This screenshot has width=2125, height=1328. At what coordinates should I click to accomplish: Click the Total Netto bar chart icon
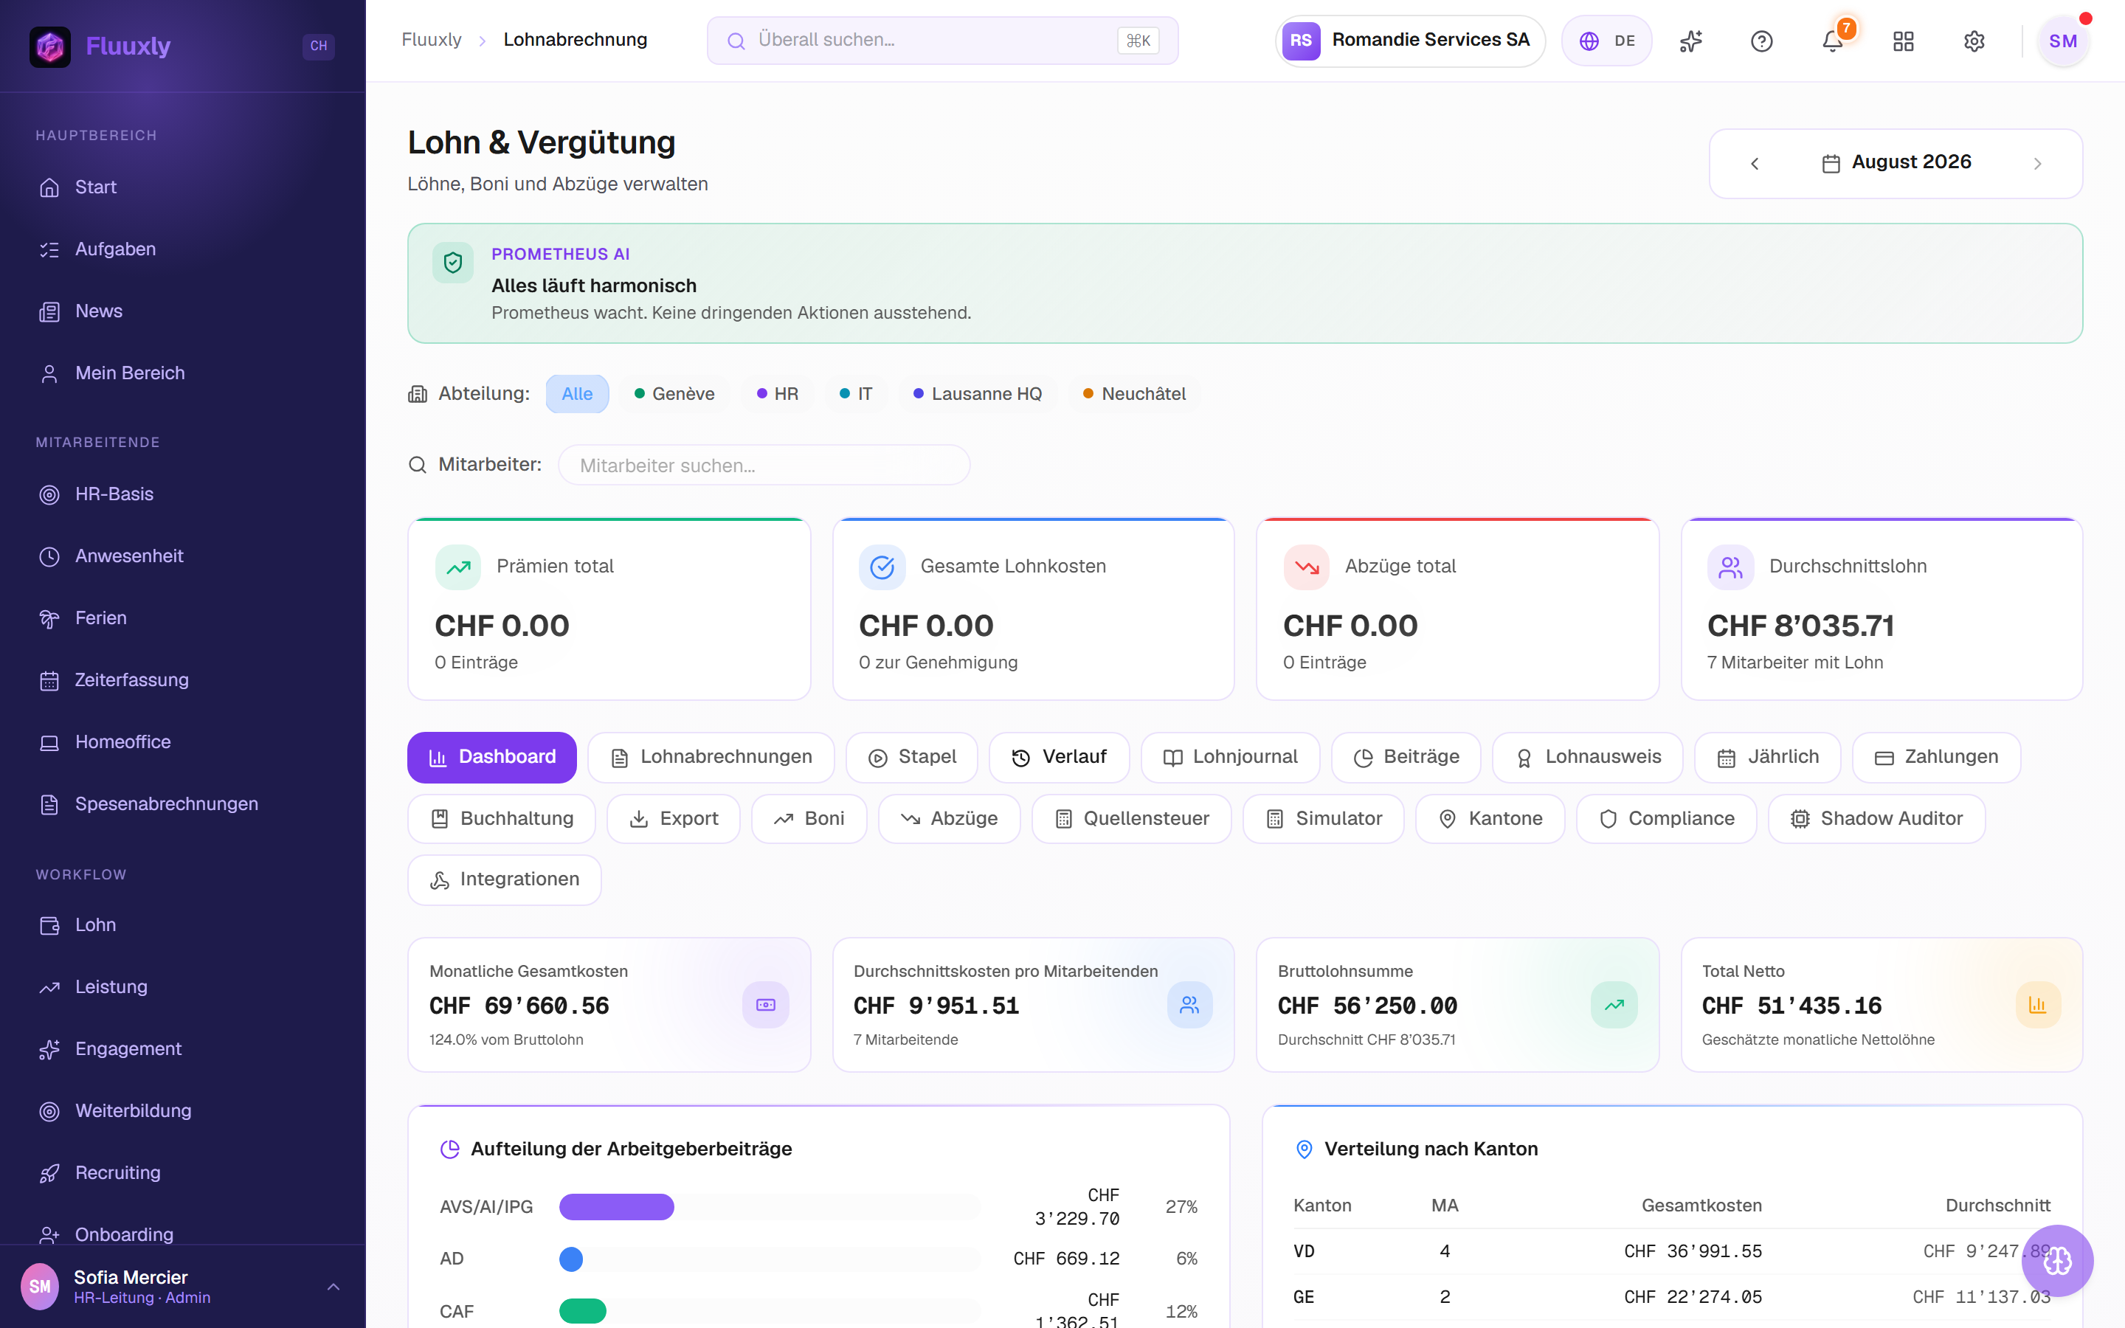[2037, 1004]
